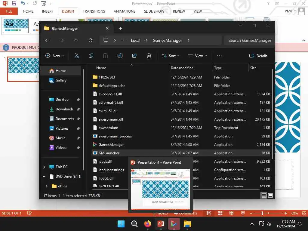Show hidden system tray icons
Image resolution: width=308 pixels, height=231 pixels.
(x=252, y=224)
